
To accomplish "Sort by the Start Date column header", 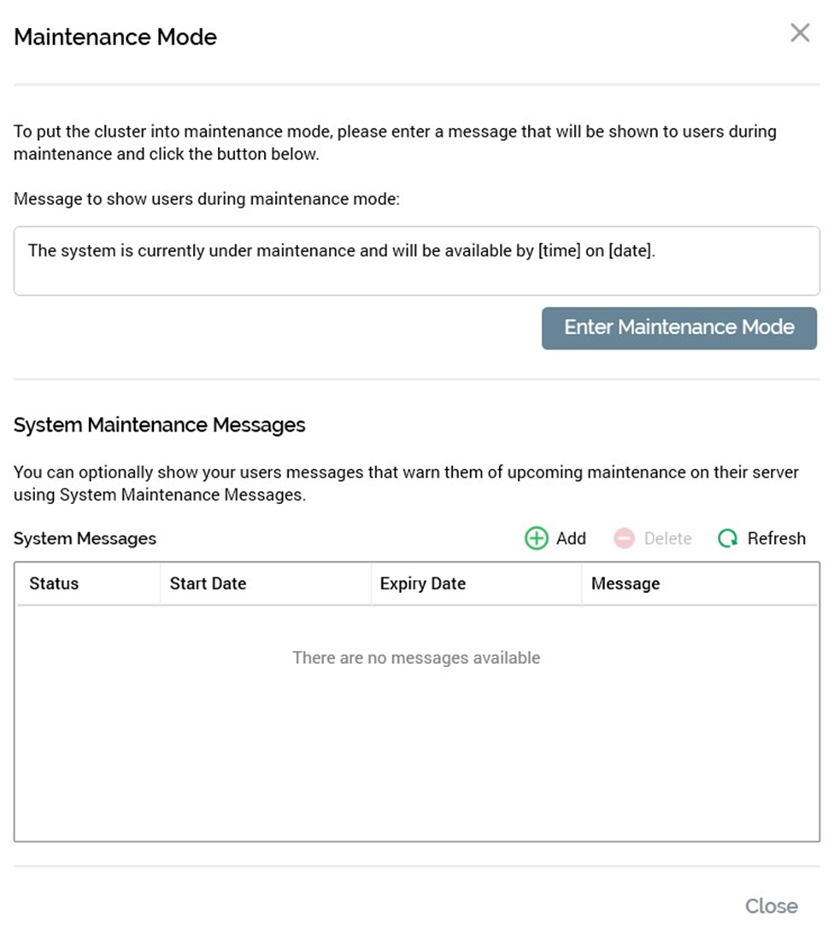I will pos(208,583).
